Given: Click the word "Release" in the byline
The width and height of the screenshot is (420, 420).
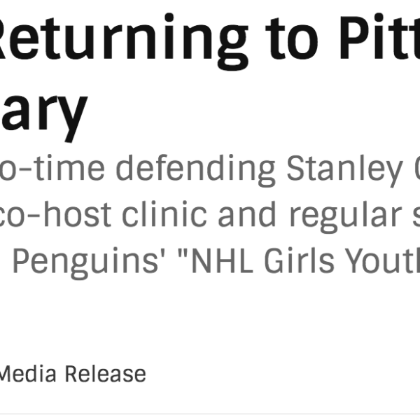Looking at the screenshot, I should point(106,374).
